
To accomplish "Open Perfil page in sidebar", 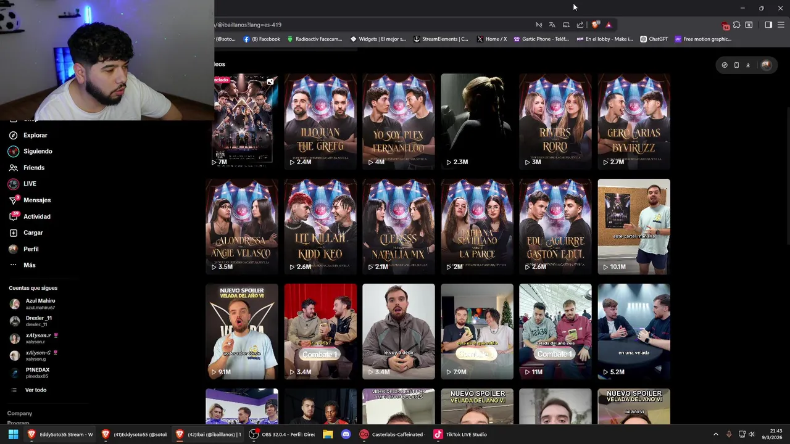I will pos(23,249).
